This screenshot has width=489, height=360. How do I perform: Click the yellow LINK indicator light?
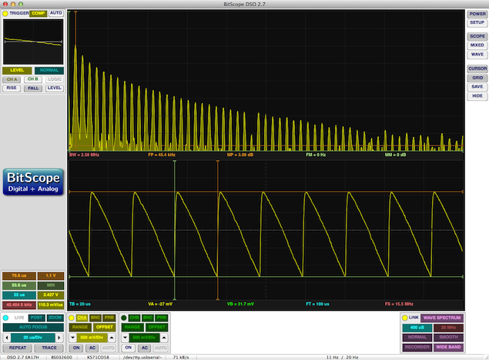(x=405, y=317)
